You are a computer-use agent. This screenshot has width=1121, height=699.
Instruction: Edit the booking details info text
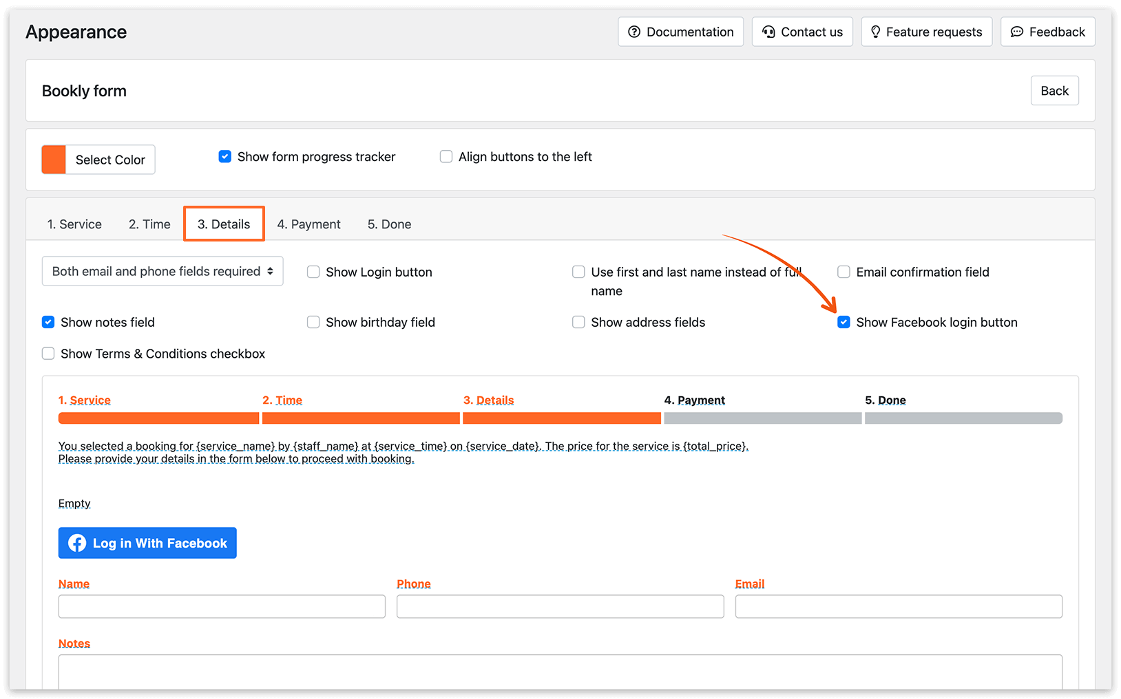pyautogui.click(x=404, y=453)
